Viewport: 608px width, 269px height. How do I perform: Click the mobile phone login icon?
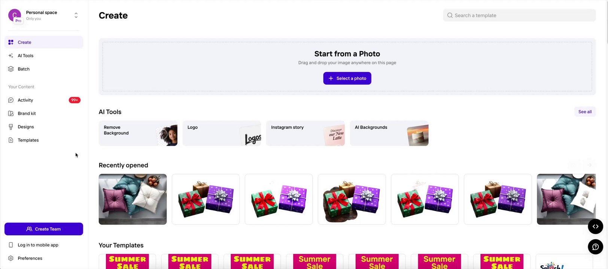(11, 245)
